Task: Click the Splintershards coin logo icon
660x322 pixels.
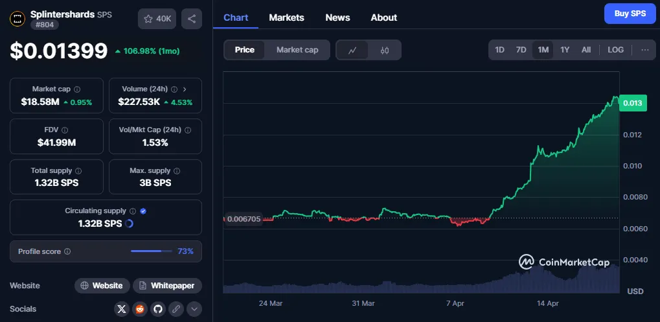Action: point(17,19)
